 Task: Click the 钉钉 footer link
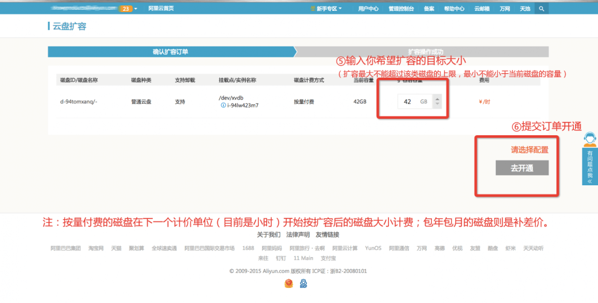(x=281, y=258)
